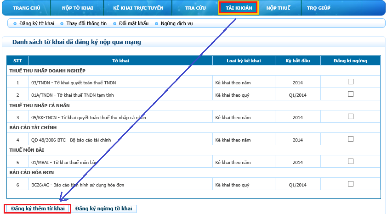Click Đăng ký thêm tờ khai button
Viewport: 387px width, 214px height.
tap(38, 209)
